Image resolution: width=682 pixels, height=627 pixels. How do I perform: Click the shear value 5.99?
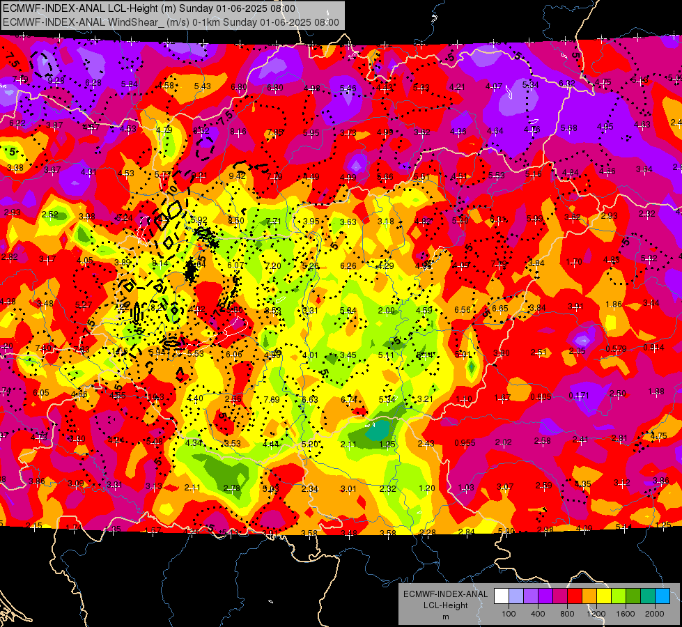click(535, 219)
